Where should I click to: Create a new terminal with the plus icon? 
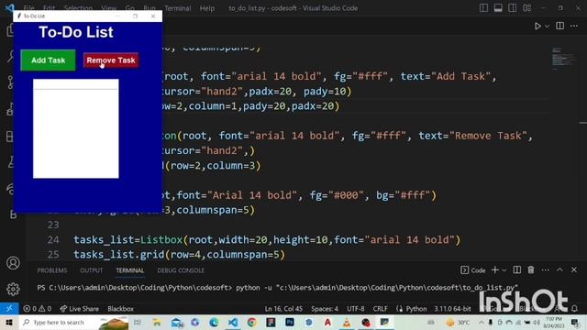[x=495, y=269]
